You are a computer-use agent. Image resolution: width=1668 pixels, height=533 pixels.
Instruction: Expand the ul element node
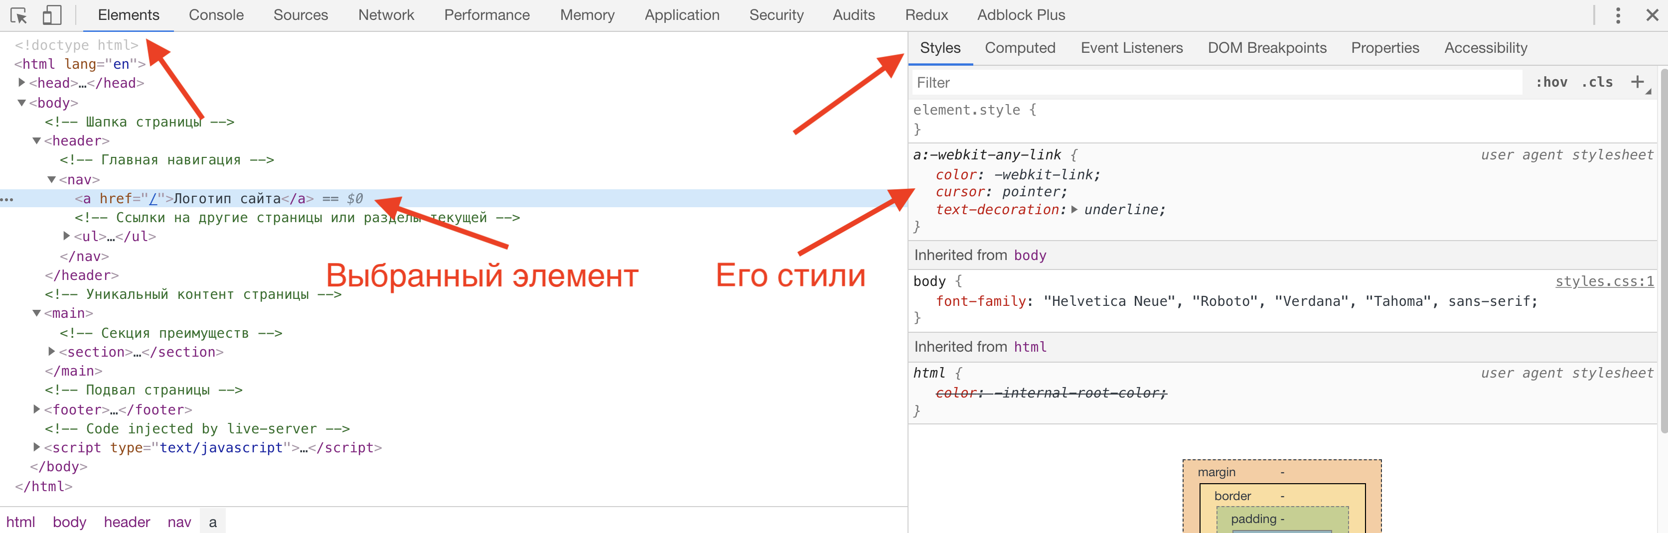[x=67, y=236]
